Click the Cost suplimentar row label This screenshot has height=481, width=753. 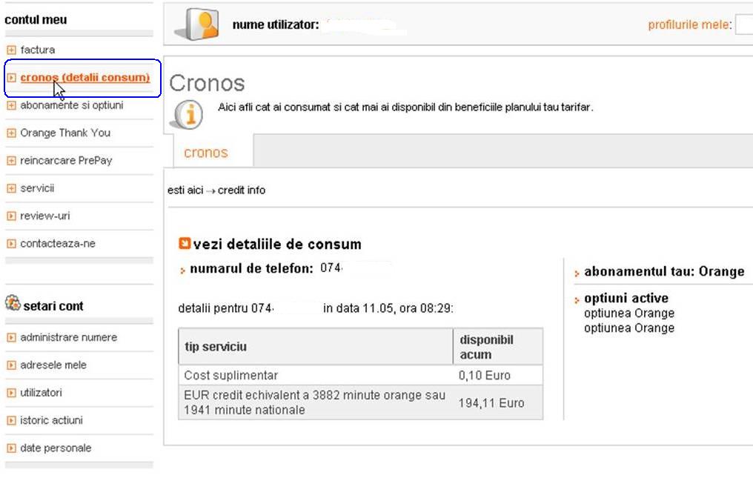point(231,376)
